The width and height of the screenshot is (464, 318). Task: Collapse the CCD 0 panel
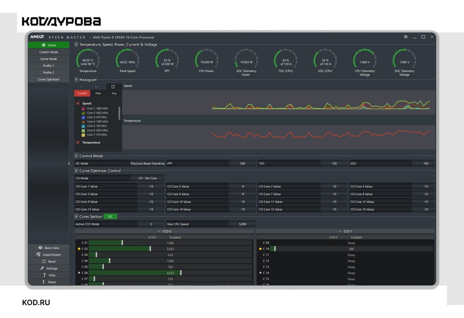159,231
